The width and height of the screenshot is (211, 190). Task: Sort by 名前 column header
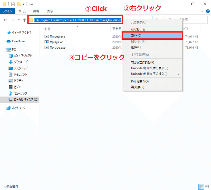pos(47,29)
